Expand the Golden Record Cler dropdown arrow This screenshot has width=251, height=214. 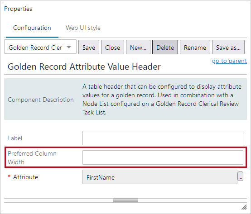point(69,47)
